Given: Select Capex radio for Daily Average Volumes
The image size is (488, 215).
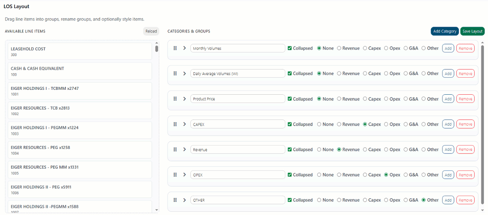Looking at the screenshot, I should tap(365, 74).
